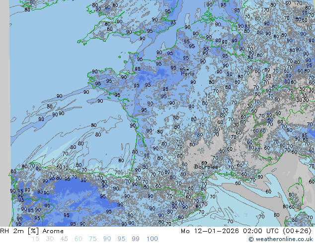Click the legend value 100
Viewport: 315px width, 243px height.
(x=152, y=239)
